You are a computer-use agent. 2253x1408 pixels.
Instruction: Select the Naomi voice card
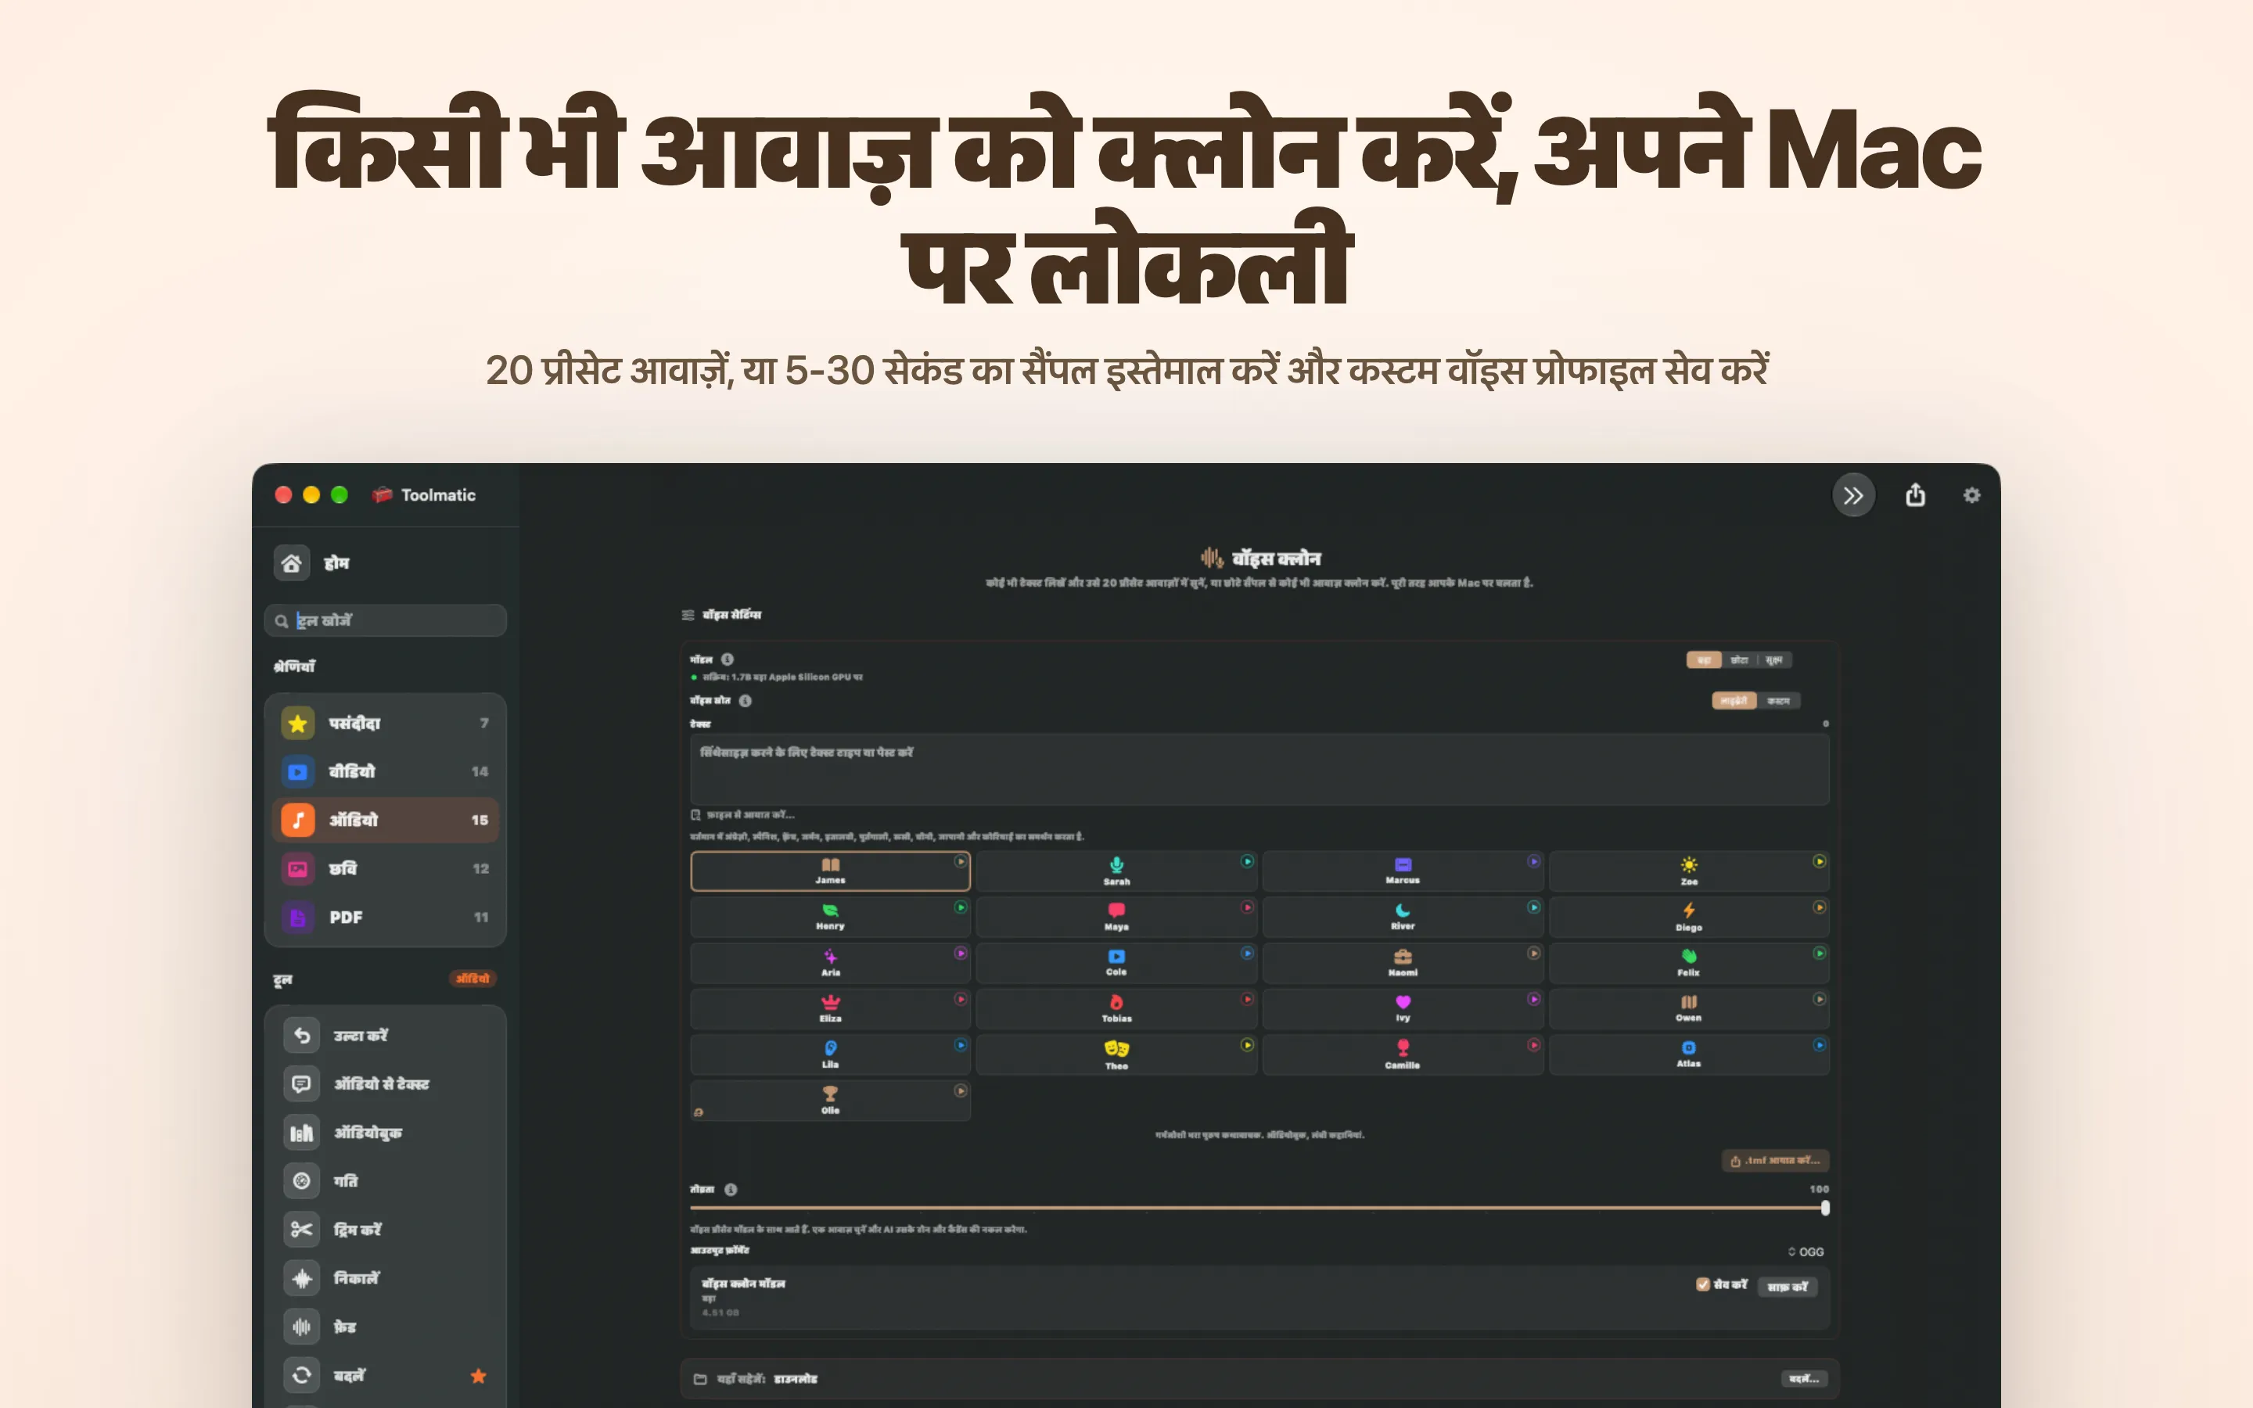tap(1402, 963)
